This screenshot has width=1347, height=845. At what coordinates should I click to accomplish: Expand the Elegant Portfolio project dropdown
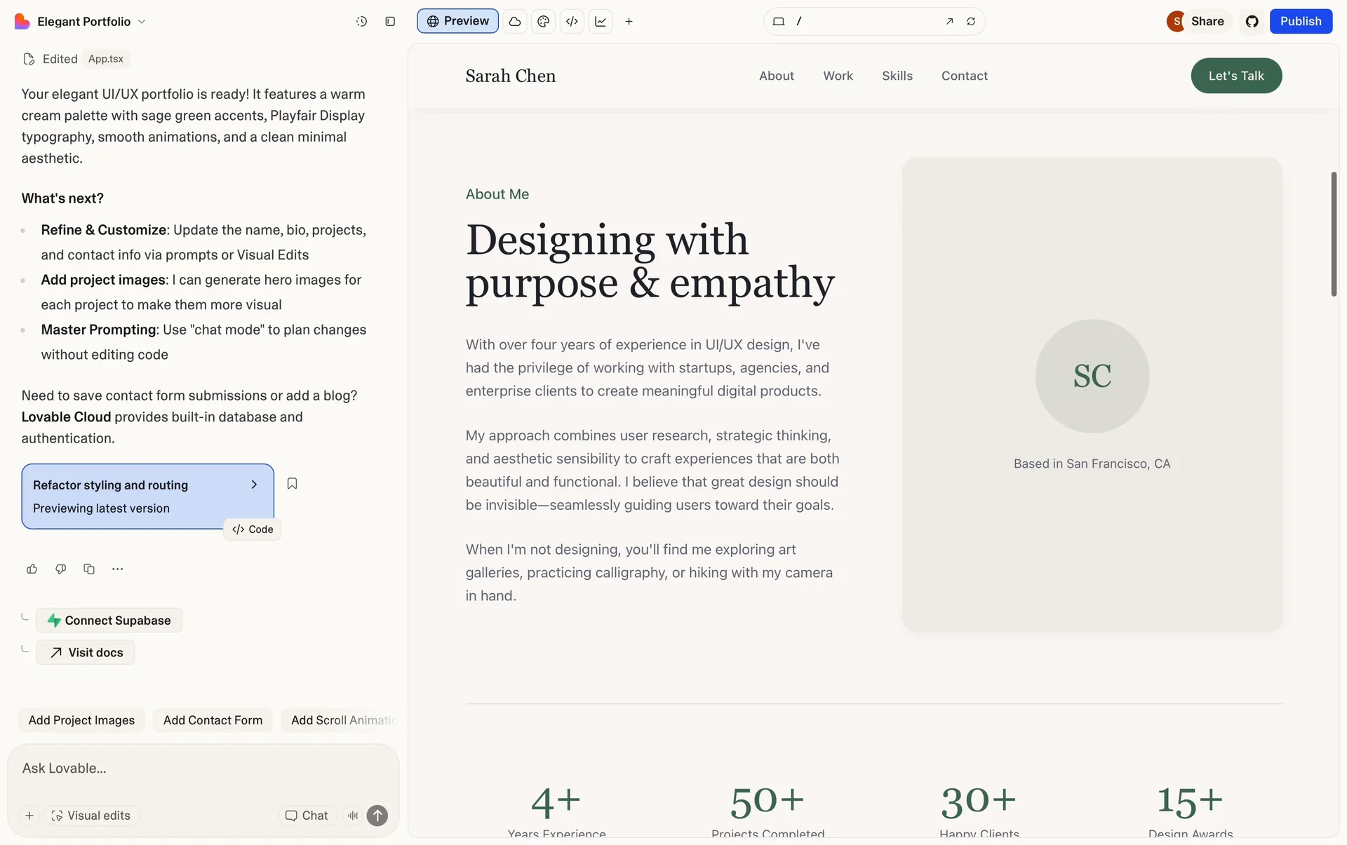[x=141, y=22]
